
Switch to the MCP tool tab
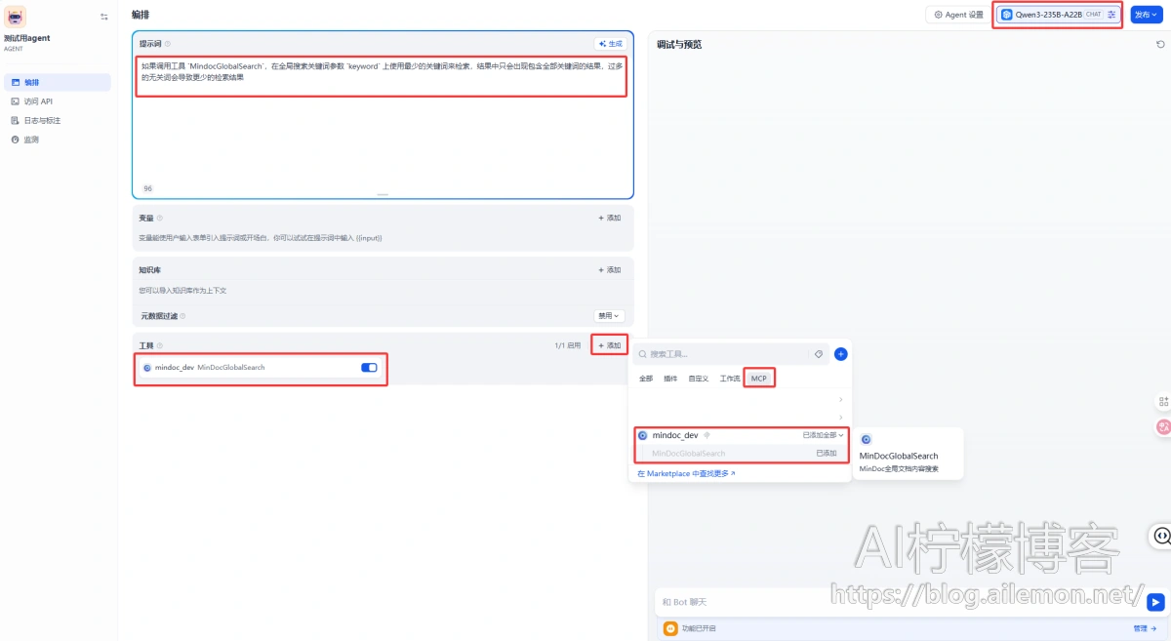[x=758, y=378]
